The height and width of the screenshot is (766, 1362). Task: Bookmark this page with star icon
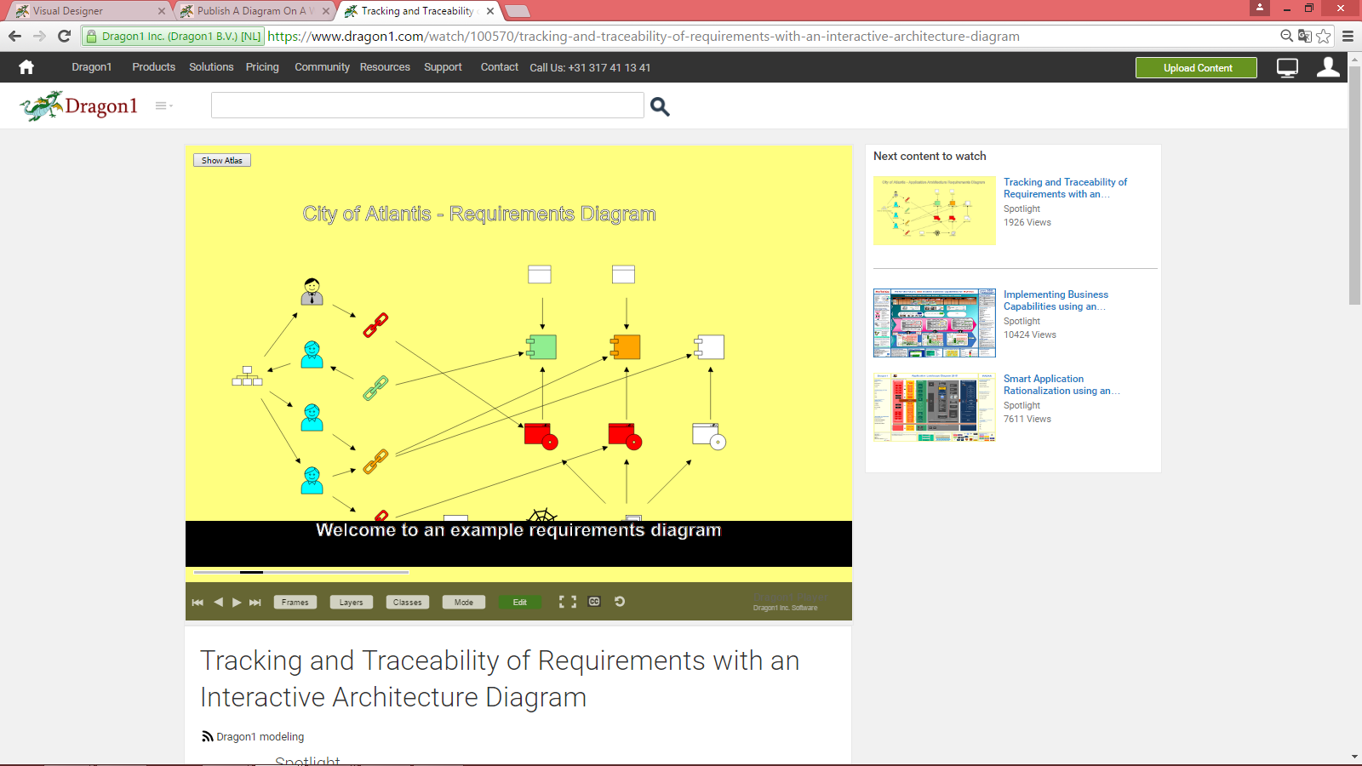tap(1324, 36)
